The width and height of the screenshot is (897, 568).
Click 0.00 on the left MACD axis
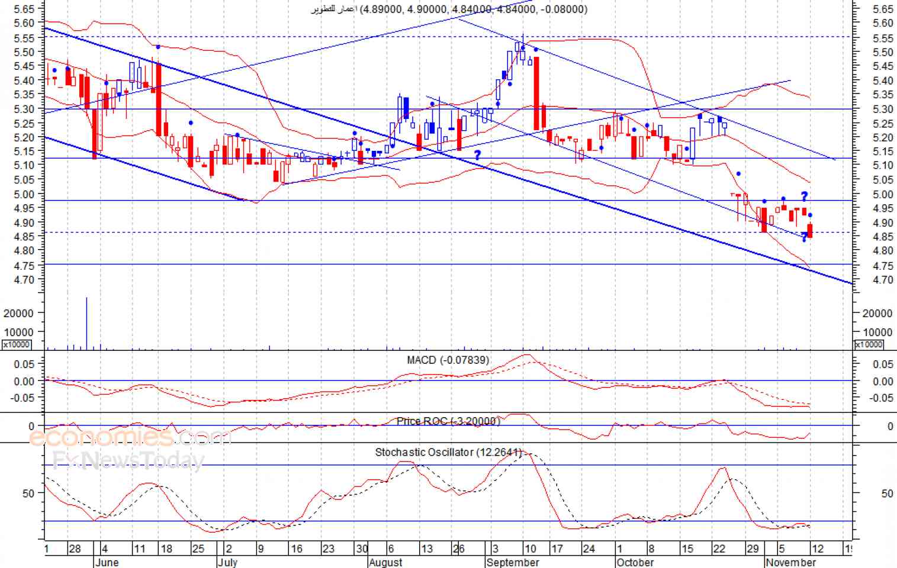(24, 381)
